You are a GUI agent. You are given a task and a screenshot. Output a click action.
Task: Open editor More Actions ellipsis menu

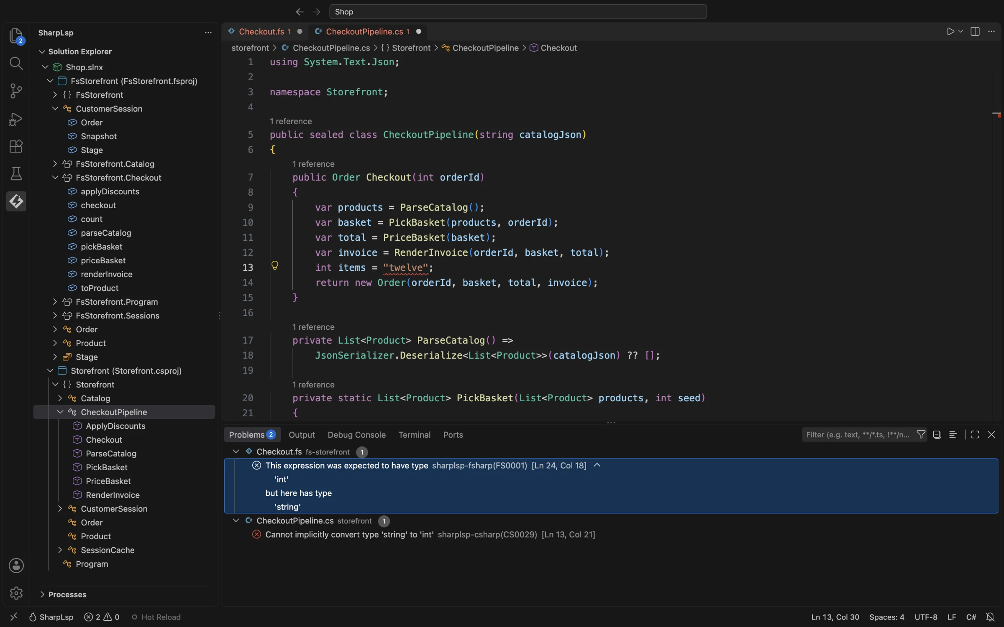coord(991,31)
